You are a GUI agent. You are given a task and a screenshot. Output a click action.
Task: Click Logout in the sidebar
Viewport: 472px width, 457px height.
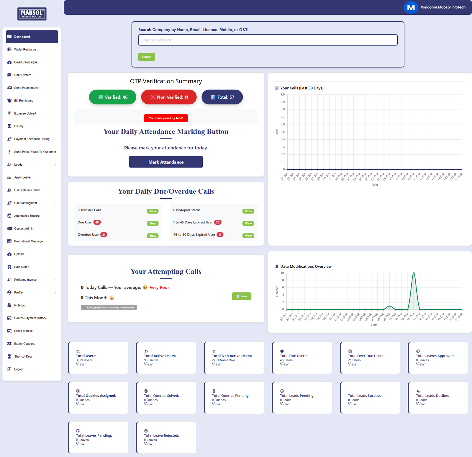(x=19, y=369)
